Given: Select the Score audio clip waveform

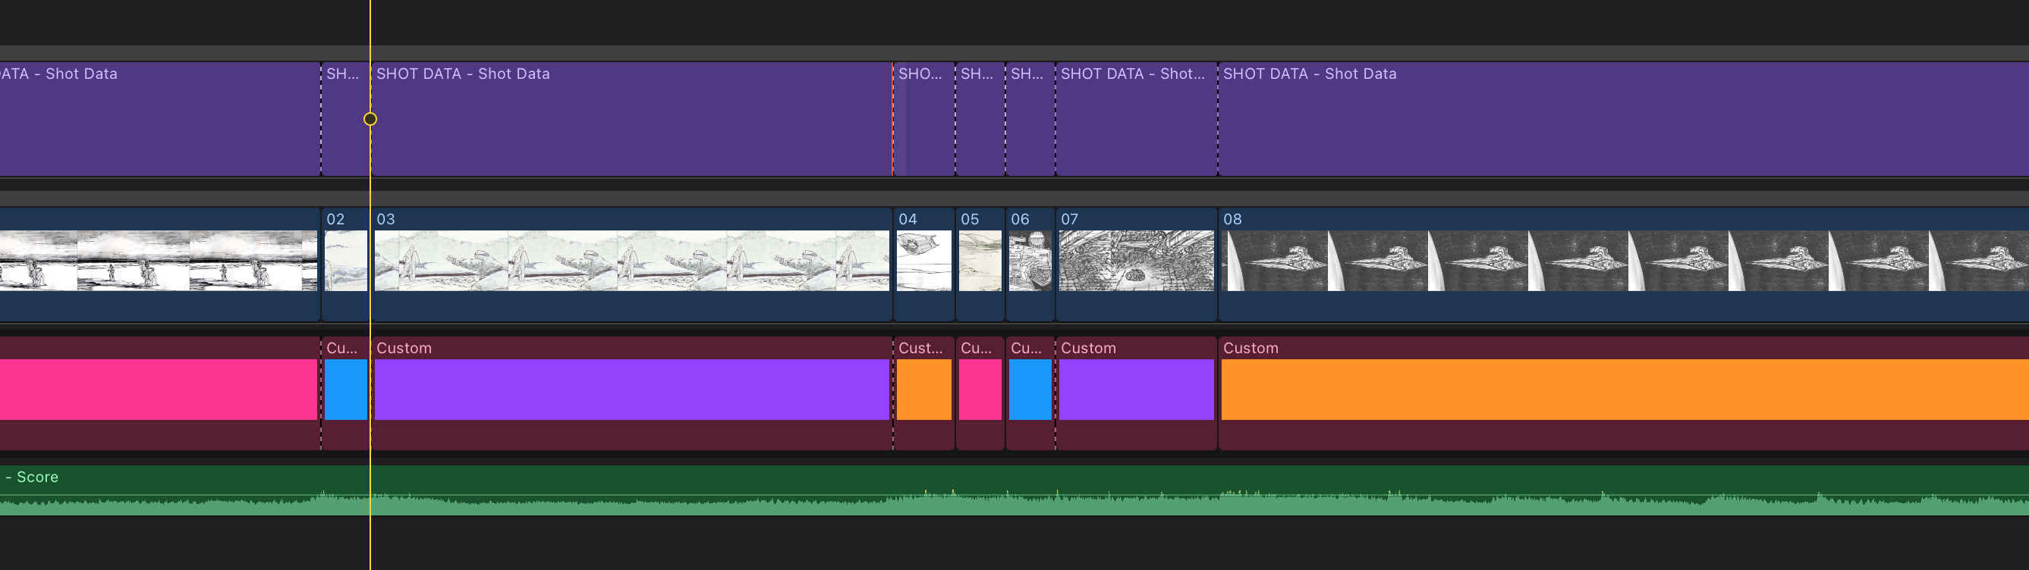Looking at the screenshot, I should (1014, 490).
